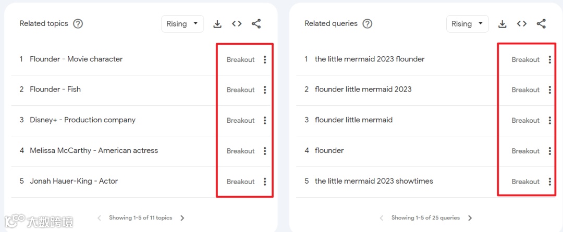Image resolution: width=563 pixels, height=232 pixels.
Task: Open more options for Flounder - Movie character
Action: (x=265, y=60)
